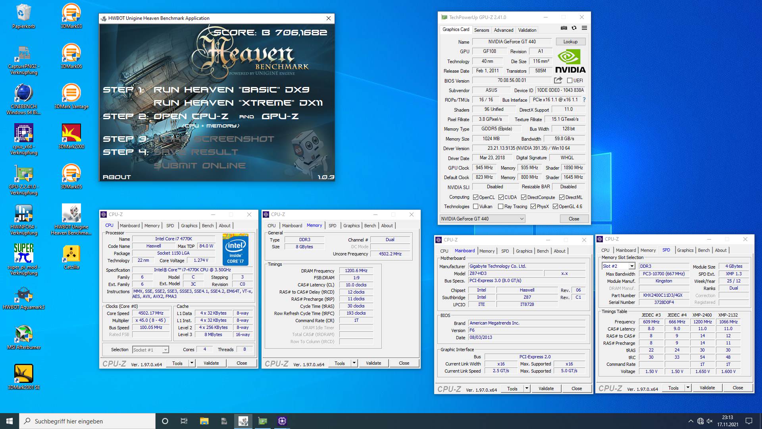Open the HWBOT Aquamark3 desktop icon
This screenshot has height=429, width=762.
click(x=23, y=297)
